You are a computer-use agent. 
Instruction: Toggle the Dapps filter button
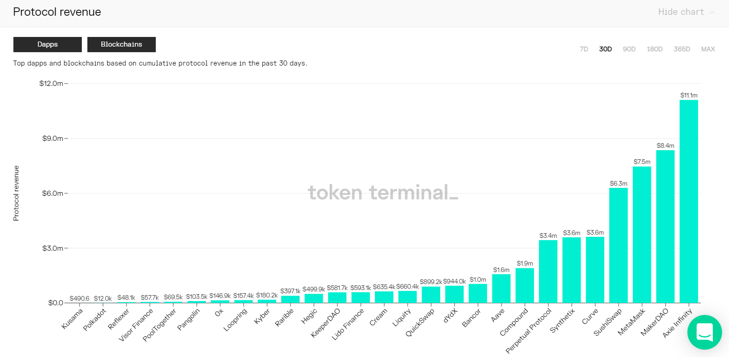pyautogui.click(x=48, y=44)
